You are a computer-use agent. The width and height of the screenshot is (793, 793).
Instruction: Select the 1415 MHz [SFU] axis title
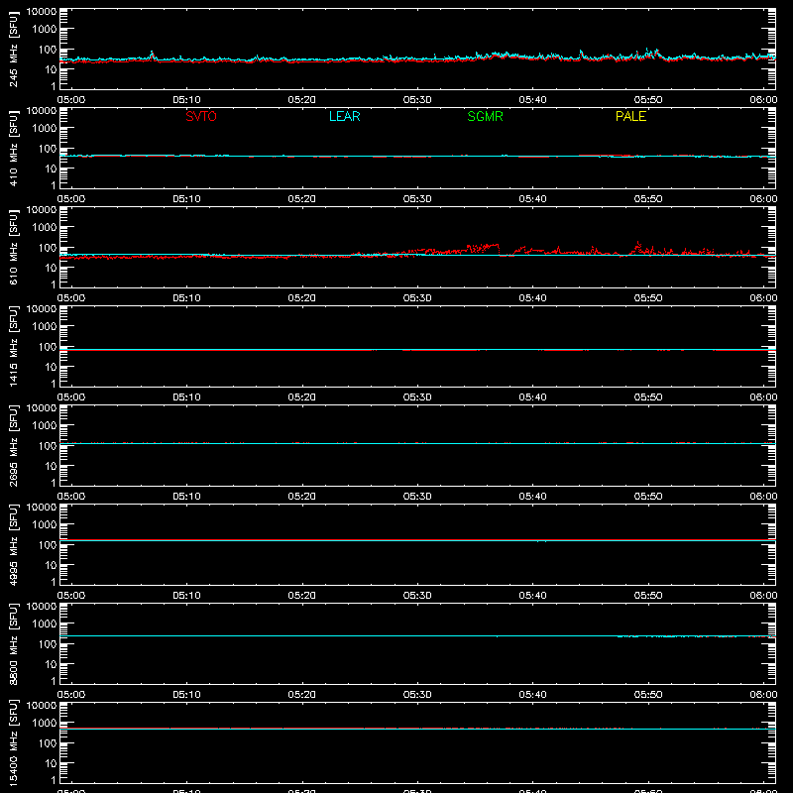pos(13,346)
